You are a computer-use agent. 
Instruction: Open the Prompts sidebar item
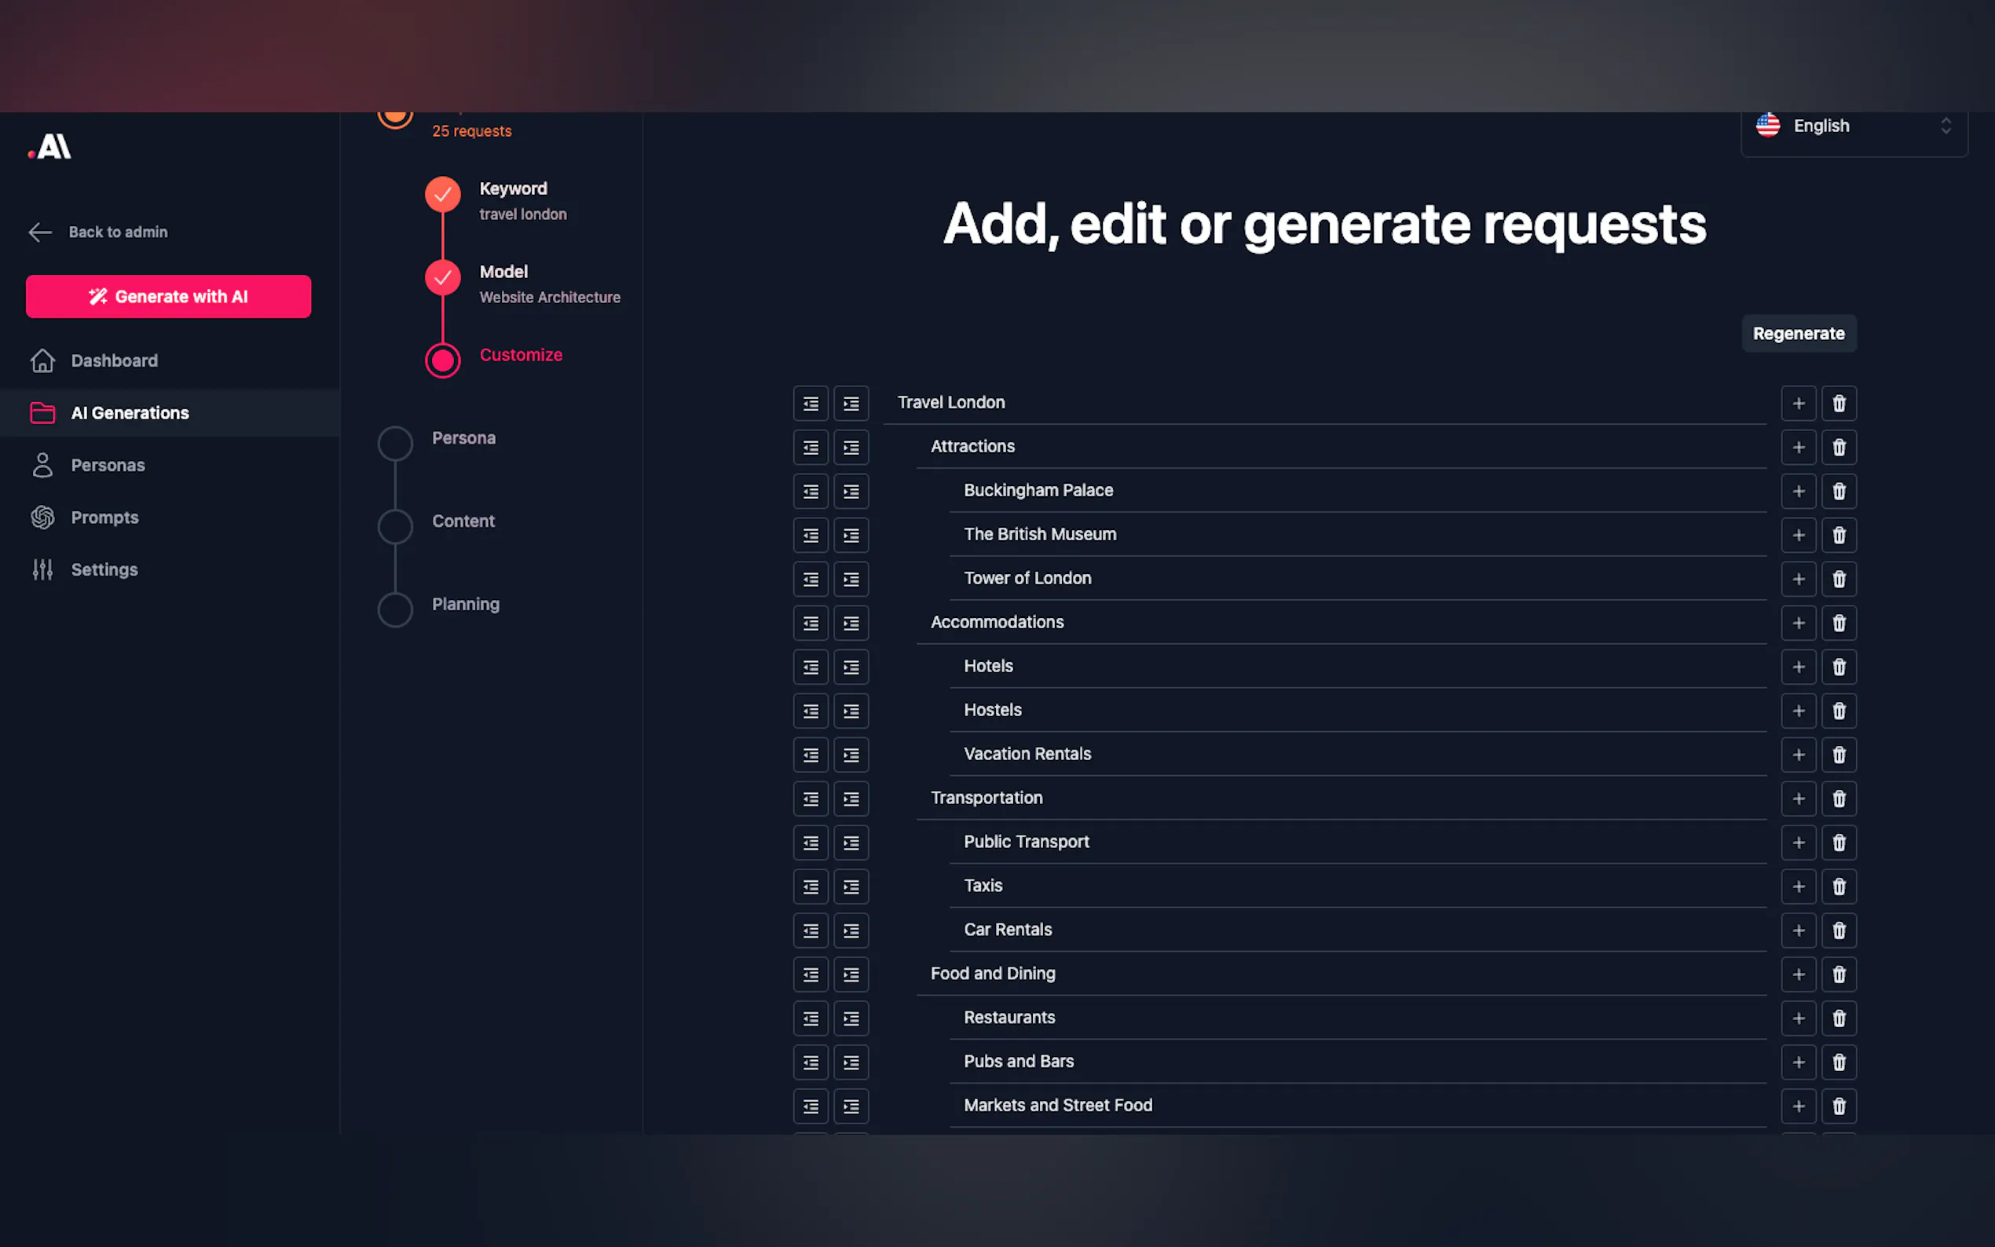pos(104,517)
